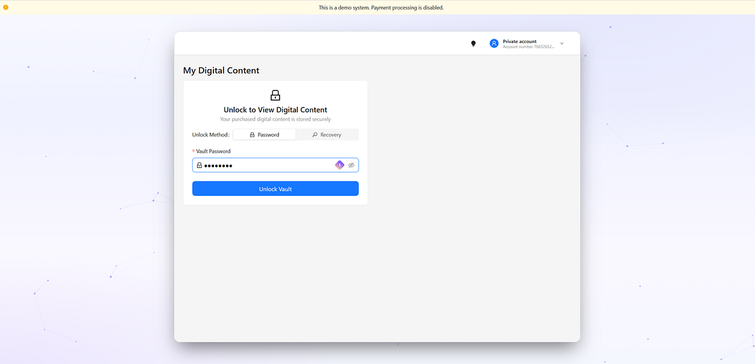Click the Unlock Vault button

(x=275, y=189)
